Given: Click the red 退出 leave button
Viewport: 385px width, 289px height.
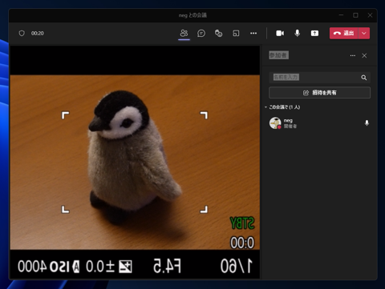Looking at the screenshot, I should pyautogui.click(x=344, y=34).
